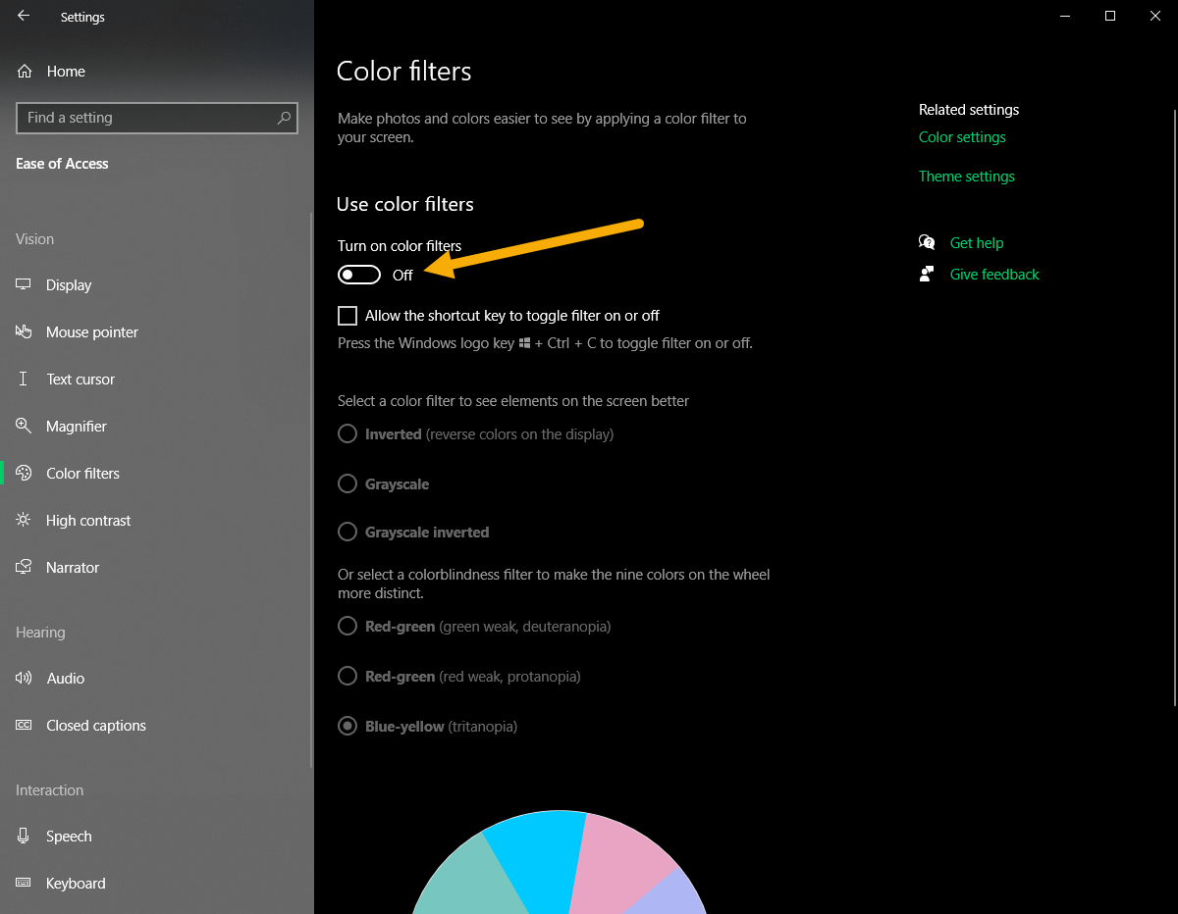This screenshot has width=1178, height=914.
Task: Open Theme settings
Action: tap(966, 176)
